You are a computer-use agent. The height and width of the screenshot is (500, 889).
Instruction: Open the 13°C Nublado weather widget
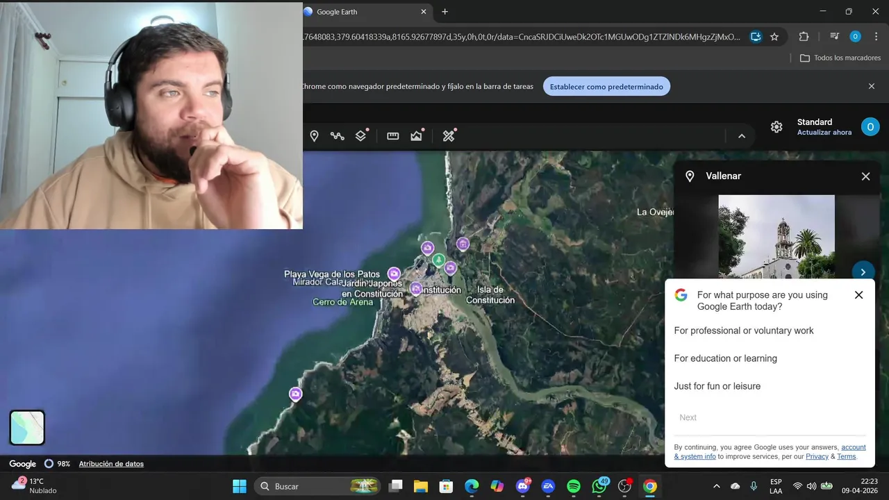point(35,485)
